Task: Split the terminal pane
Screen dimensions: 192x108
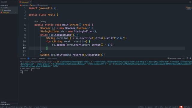Action: [187, 58]
